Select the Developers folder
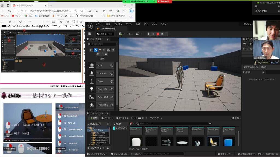 coord(100,135)
